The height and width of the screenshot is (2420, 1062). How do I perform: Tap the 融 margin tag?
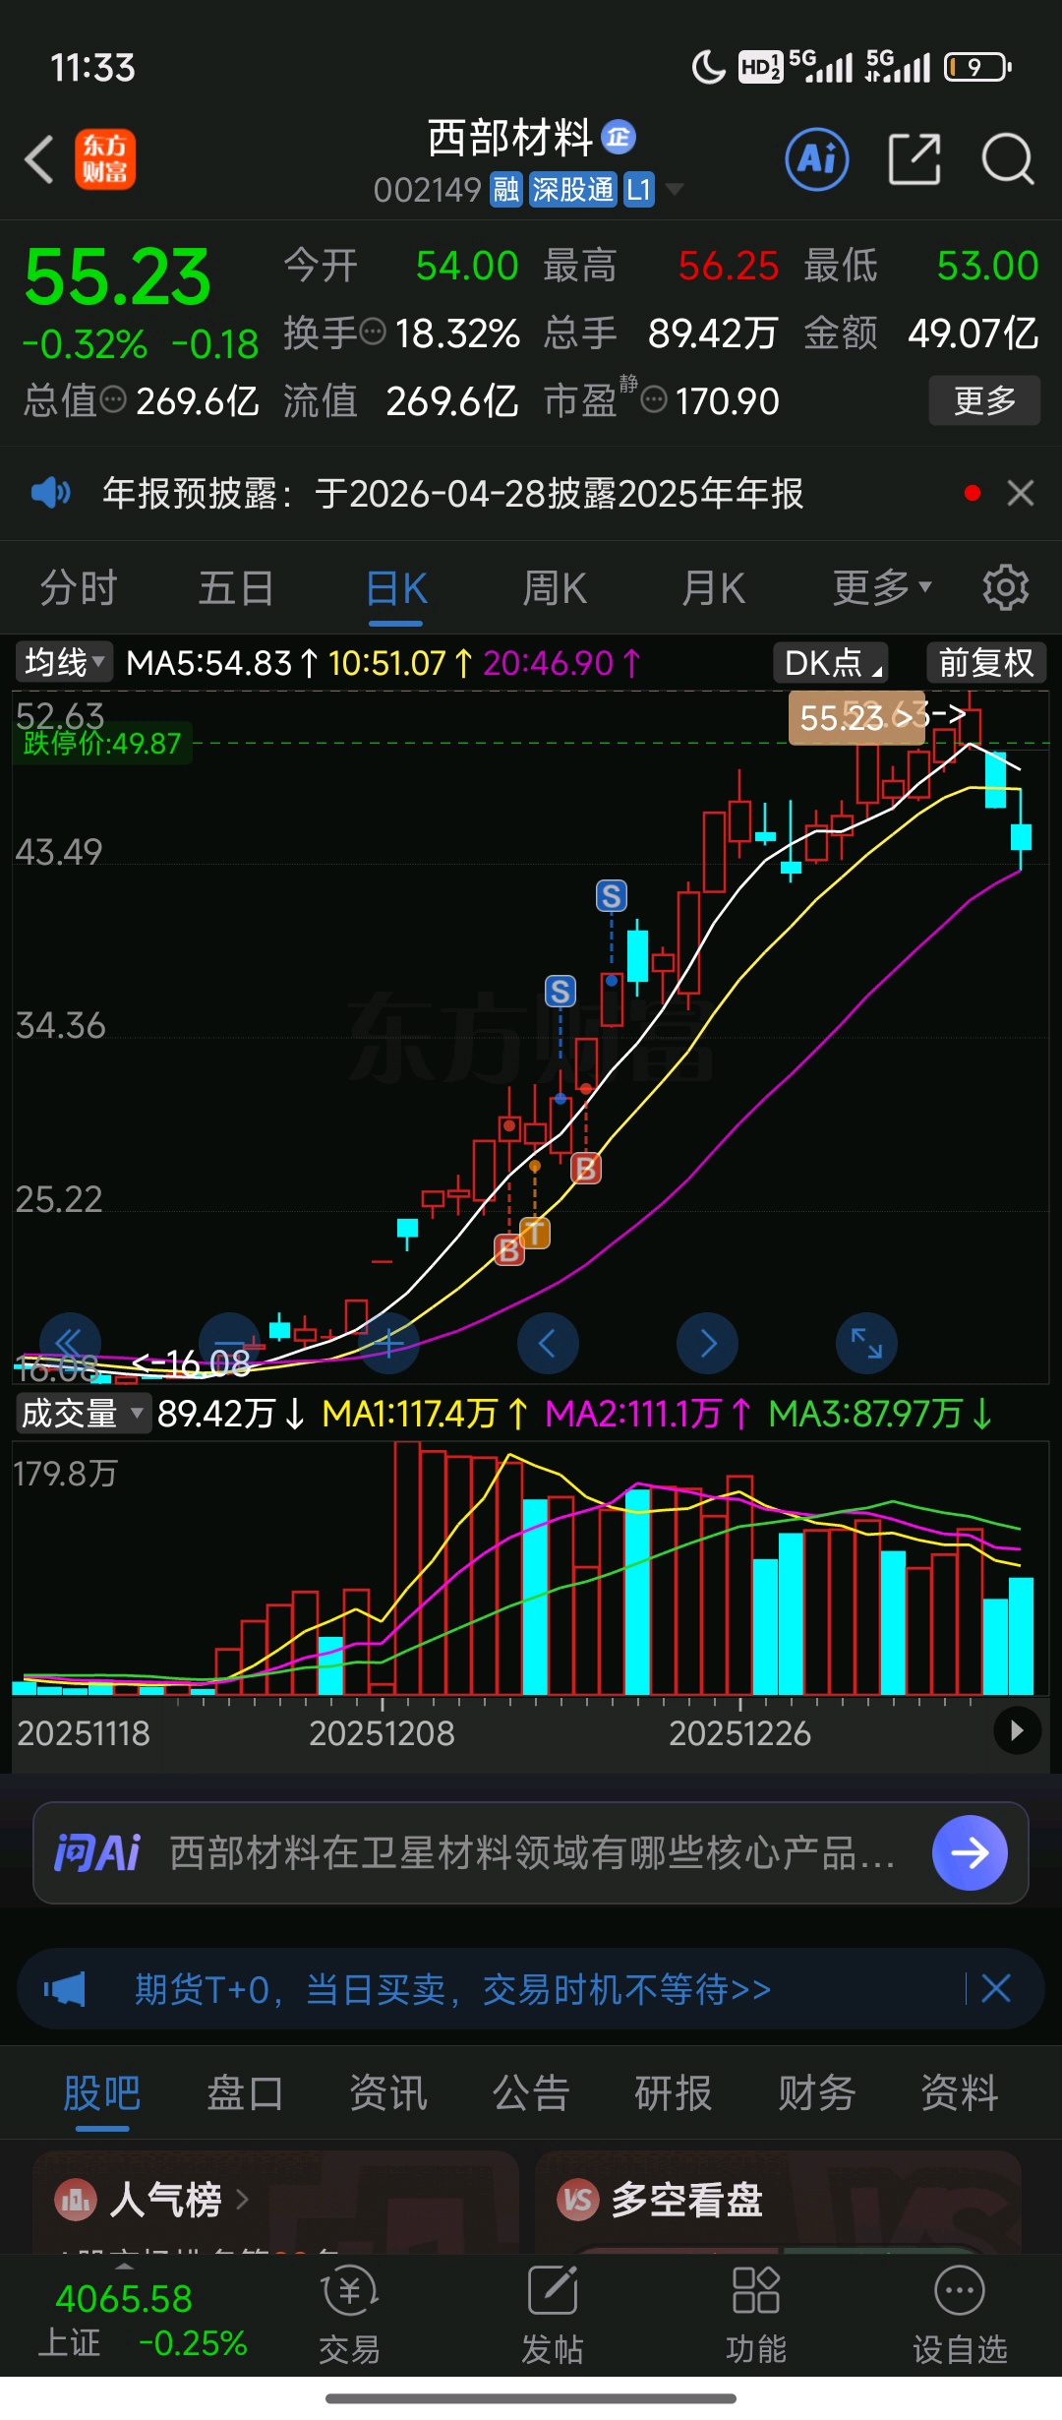[506, 189]
